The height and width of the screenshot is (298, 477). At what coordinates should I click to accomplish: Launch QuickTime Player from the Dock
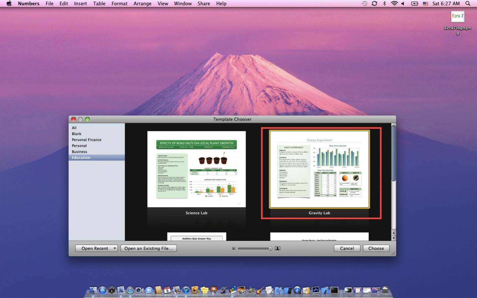(297, 290)
